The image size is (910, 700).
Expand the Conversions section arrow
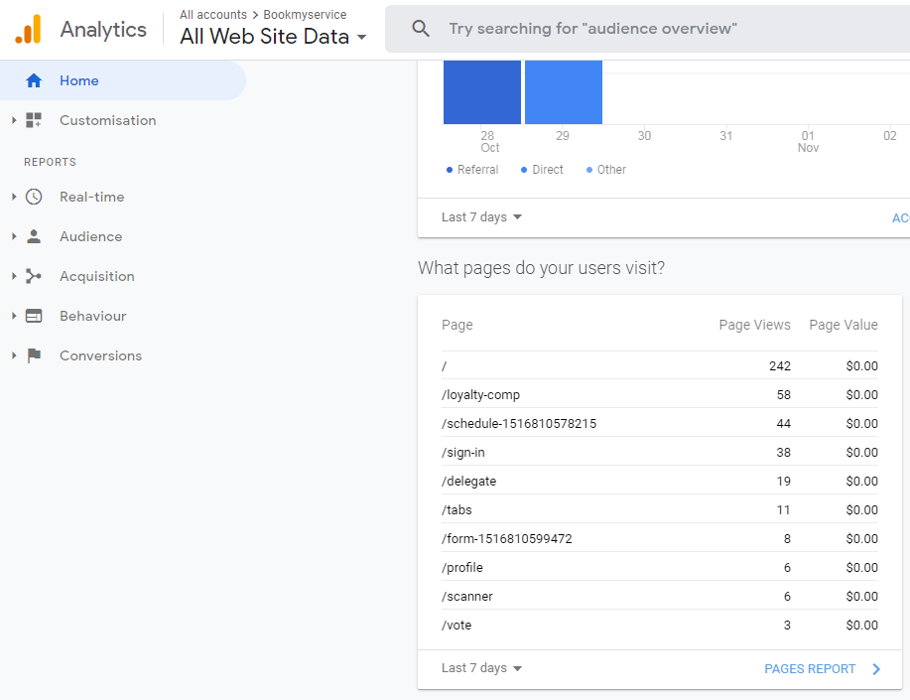tap(14, 355)
